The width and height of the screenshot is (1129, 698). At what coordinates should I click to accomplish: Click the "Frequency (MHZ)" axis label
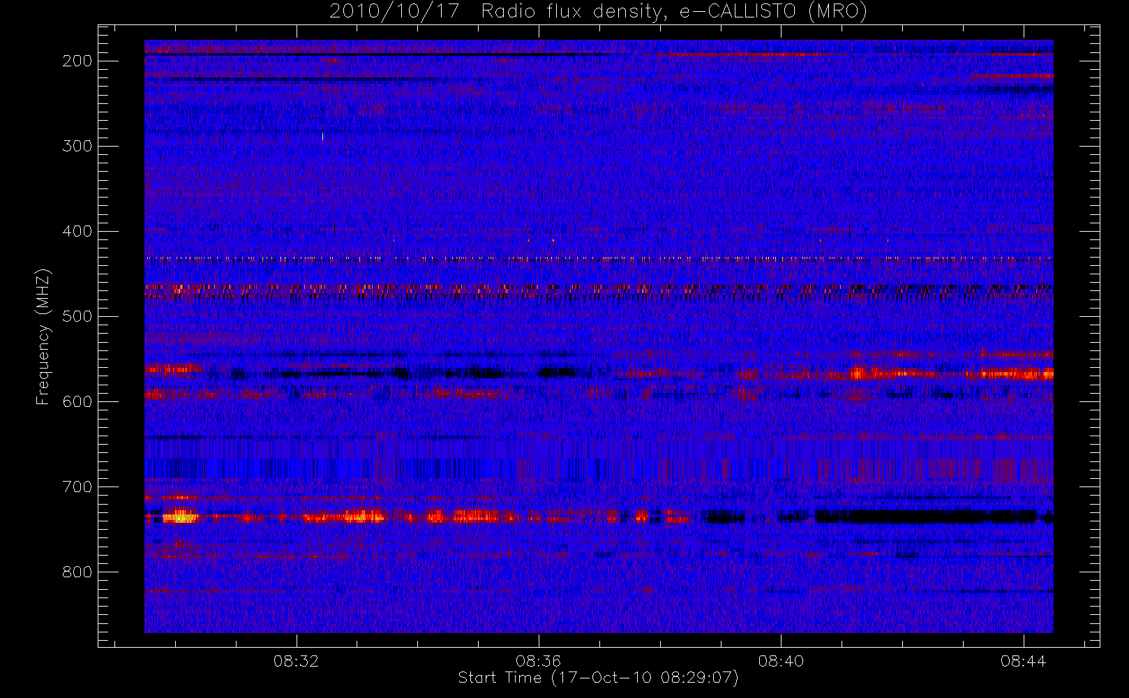point(43,336)
